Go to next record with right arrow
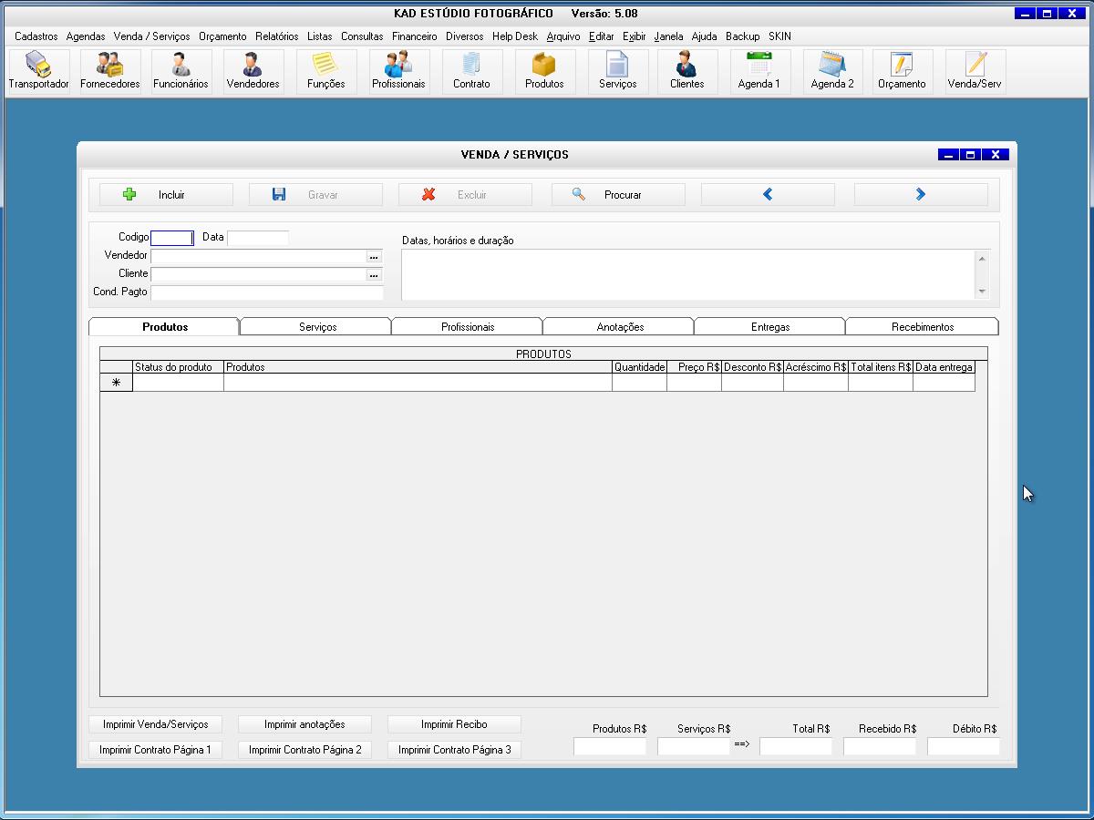Viewport: 1094px width, 820px height. pyautogui.click(x=921, y=195)
